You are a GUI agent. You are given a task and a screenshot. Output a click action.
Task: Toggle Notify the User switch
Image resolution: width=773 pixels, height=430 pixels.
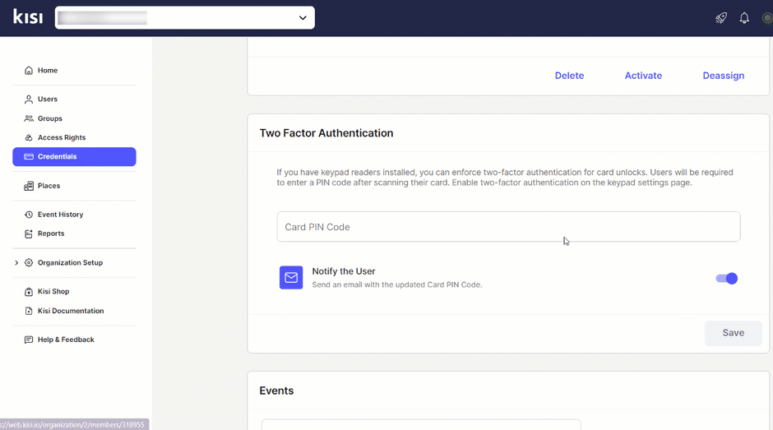click(x=727, y=279)
